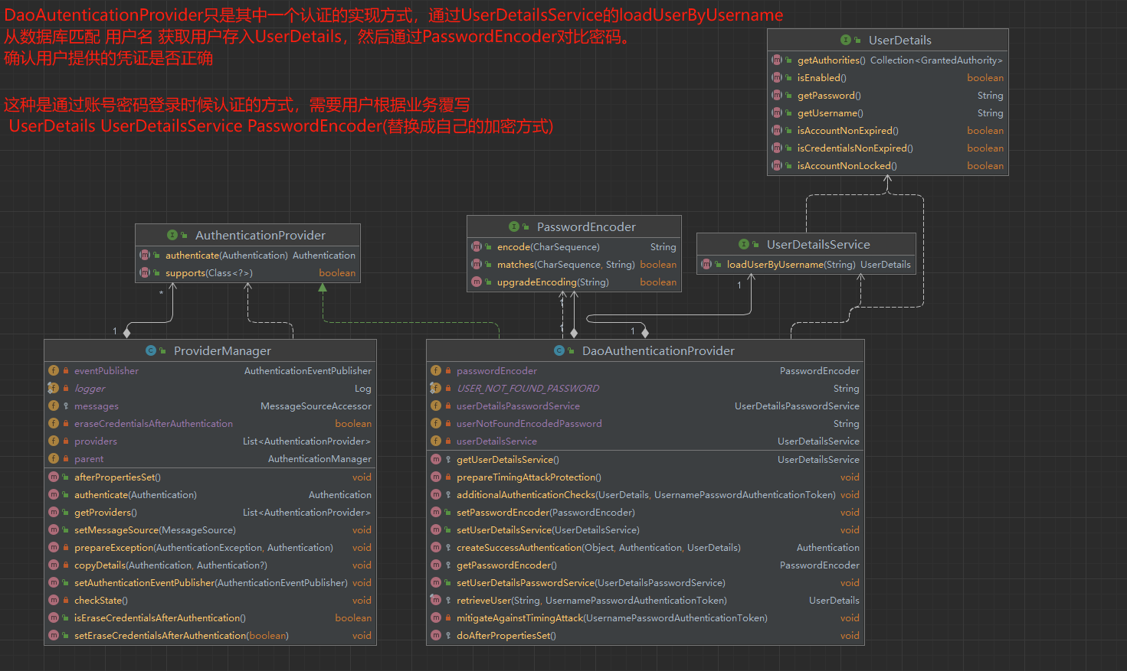Click method icon beside isAccountNonExpired()
This screenshot has height=671, width=1127.
point(777,130)
